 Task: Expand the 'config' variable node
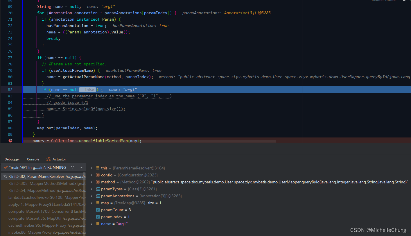pyautogui.click(x=92, y=175)
